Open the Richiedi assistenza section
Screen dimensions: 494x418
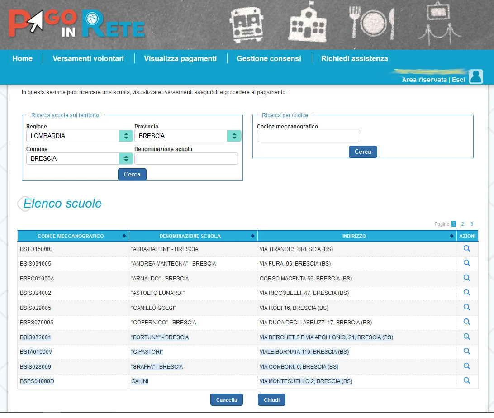354,58
